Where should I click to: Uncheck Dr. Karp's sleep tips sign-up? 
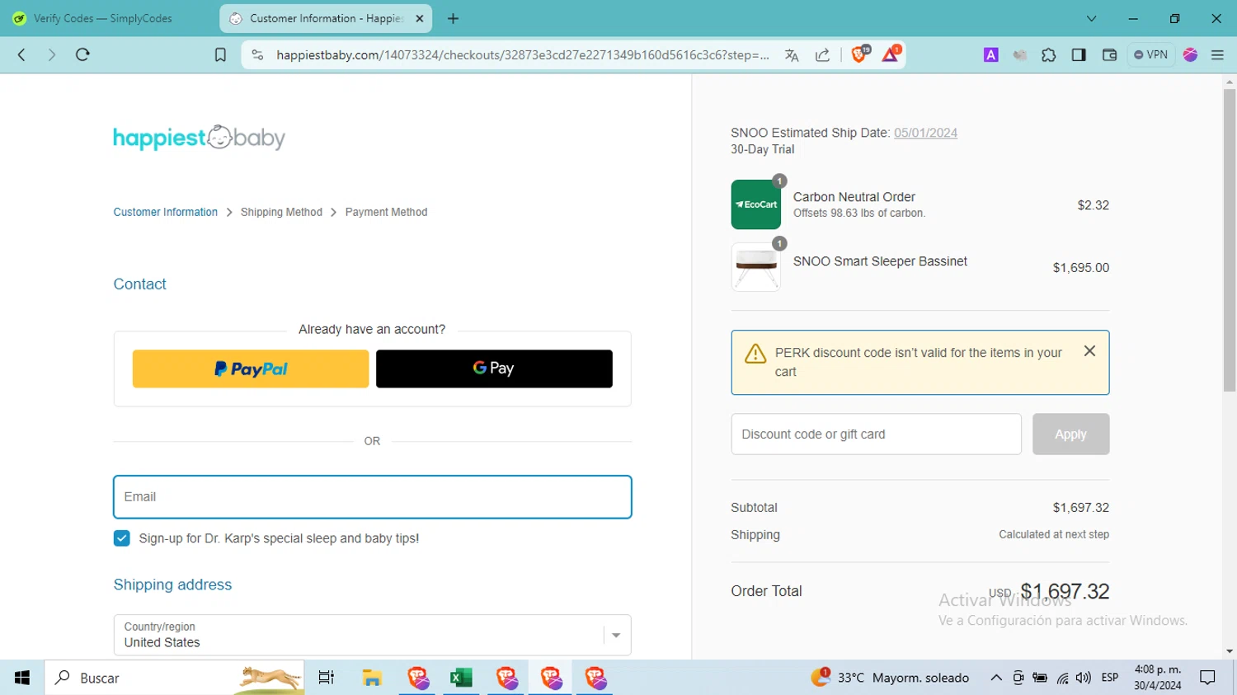click(x=122, y=538)
